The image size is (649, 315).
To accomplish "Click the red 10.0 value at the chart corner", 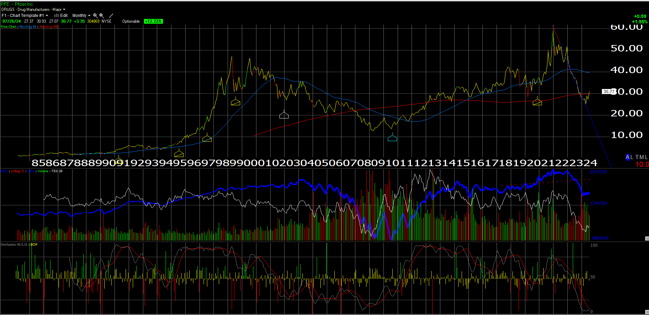I will pyautogui.click(x=642, y=164).
